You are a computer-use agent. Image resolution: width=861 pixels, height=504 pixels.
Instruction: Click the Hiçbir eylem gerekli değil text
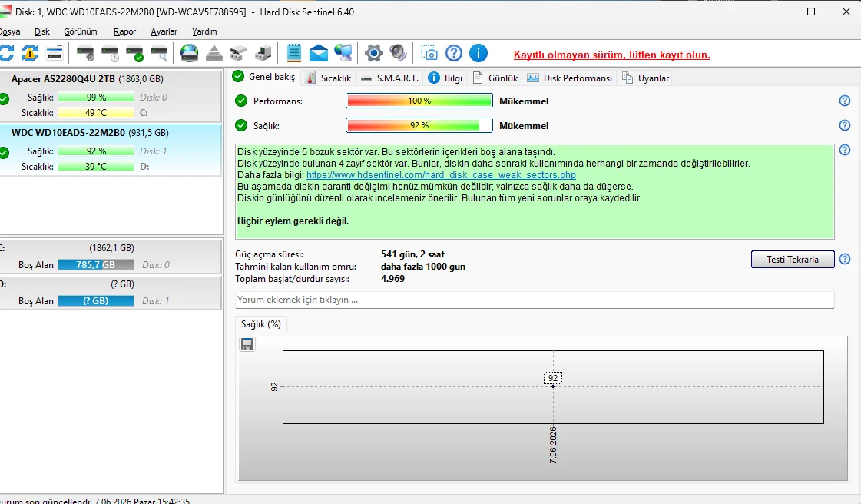(293, 221)
